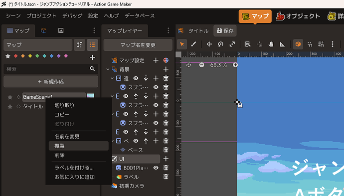This screenshot has height=196, width=344.
Task: Open the デバッグ menu
Action: [72, 16]
